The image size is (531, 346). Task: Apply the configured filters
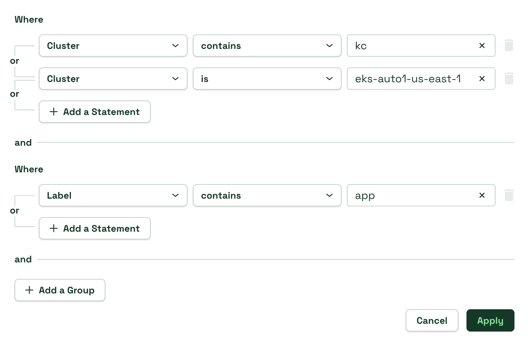pos(490,320)
